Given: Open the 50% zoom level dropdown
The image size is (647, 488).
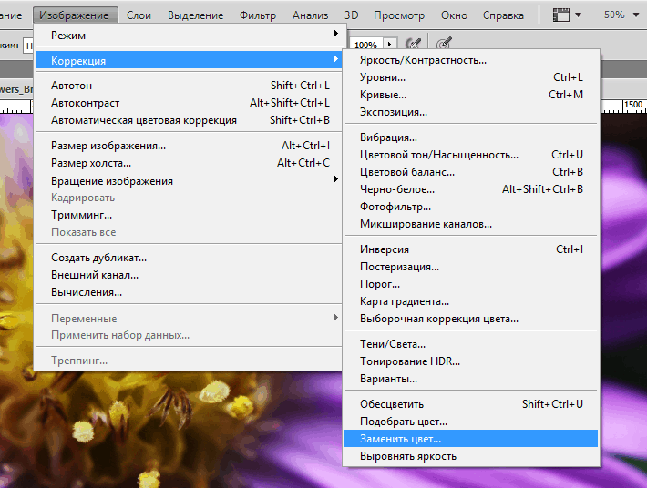Looking at the screenshot, I should (620, 15).
